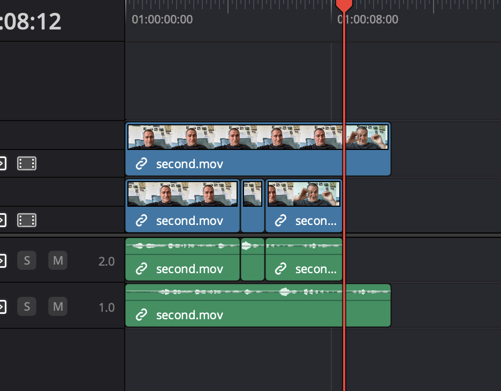Select the first second.mov clip on lower video track
The image size is (501, 391).
click(183, 206)
